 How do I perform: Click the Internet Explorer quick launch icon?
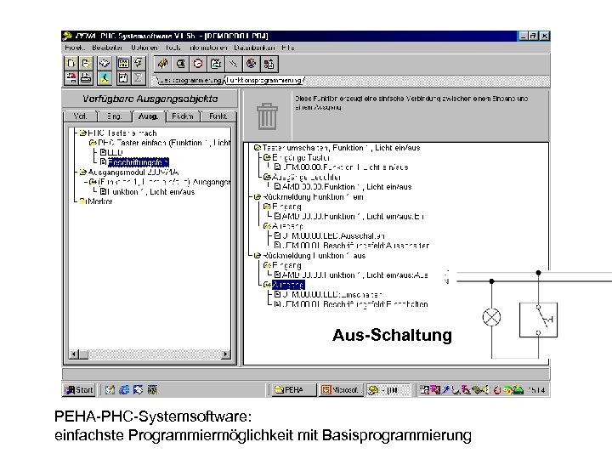[x=124, y=389]
